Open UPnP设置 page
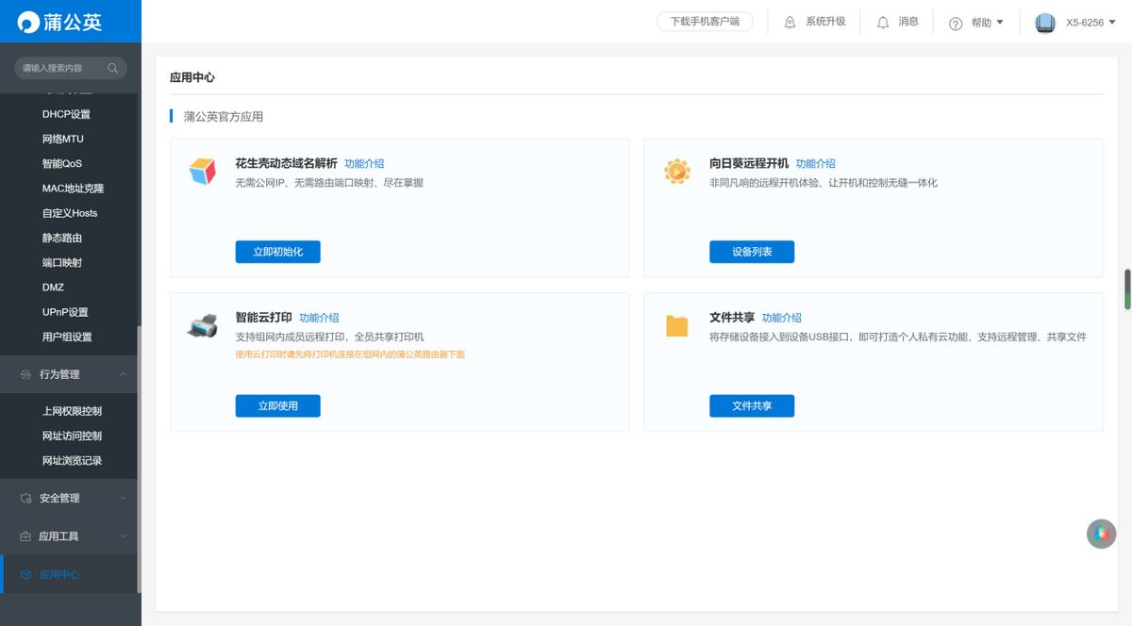This screenshot has width=1132, height=626. pos(65,312)
